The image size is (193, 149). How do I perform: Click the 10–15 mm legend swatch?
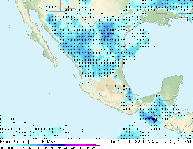40,145
